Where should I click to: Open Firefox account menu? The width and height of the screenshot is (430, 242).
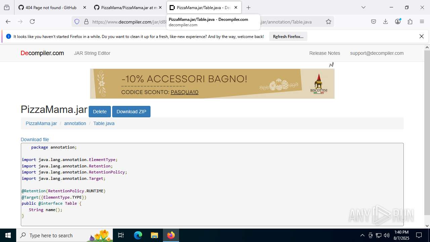pos(398,22)
